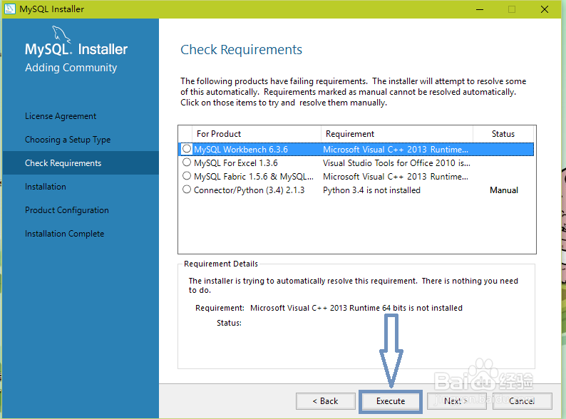Open the License Agreement step
Image resolution: width=566 pixels, height=419 pixels.
point(61,116)
